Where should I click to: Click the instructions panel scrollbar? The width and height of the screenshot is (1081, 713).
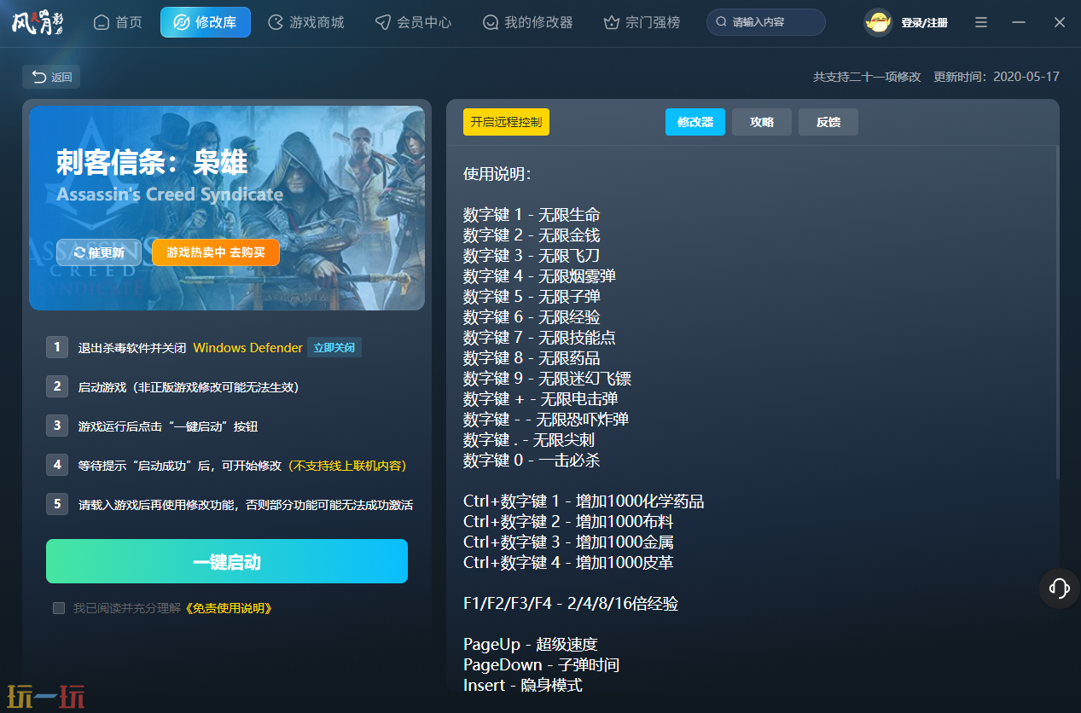[x=1057, y=312]
